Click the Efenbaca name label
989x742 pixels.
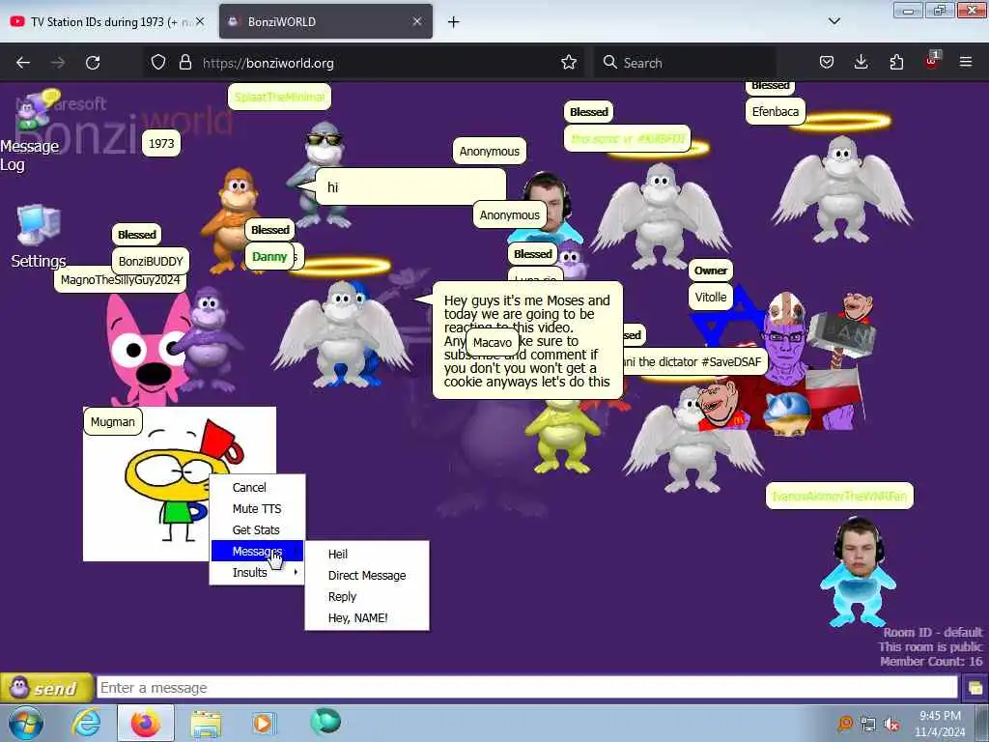[776, 112]
